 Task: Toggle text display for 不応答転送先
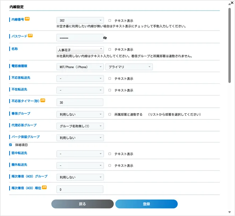(110, 78)
